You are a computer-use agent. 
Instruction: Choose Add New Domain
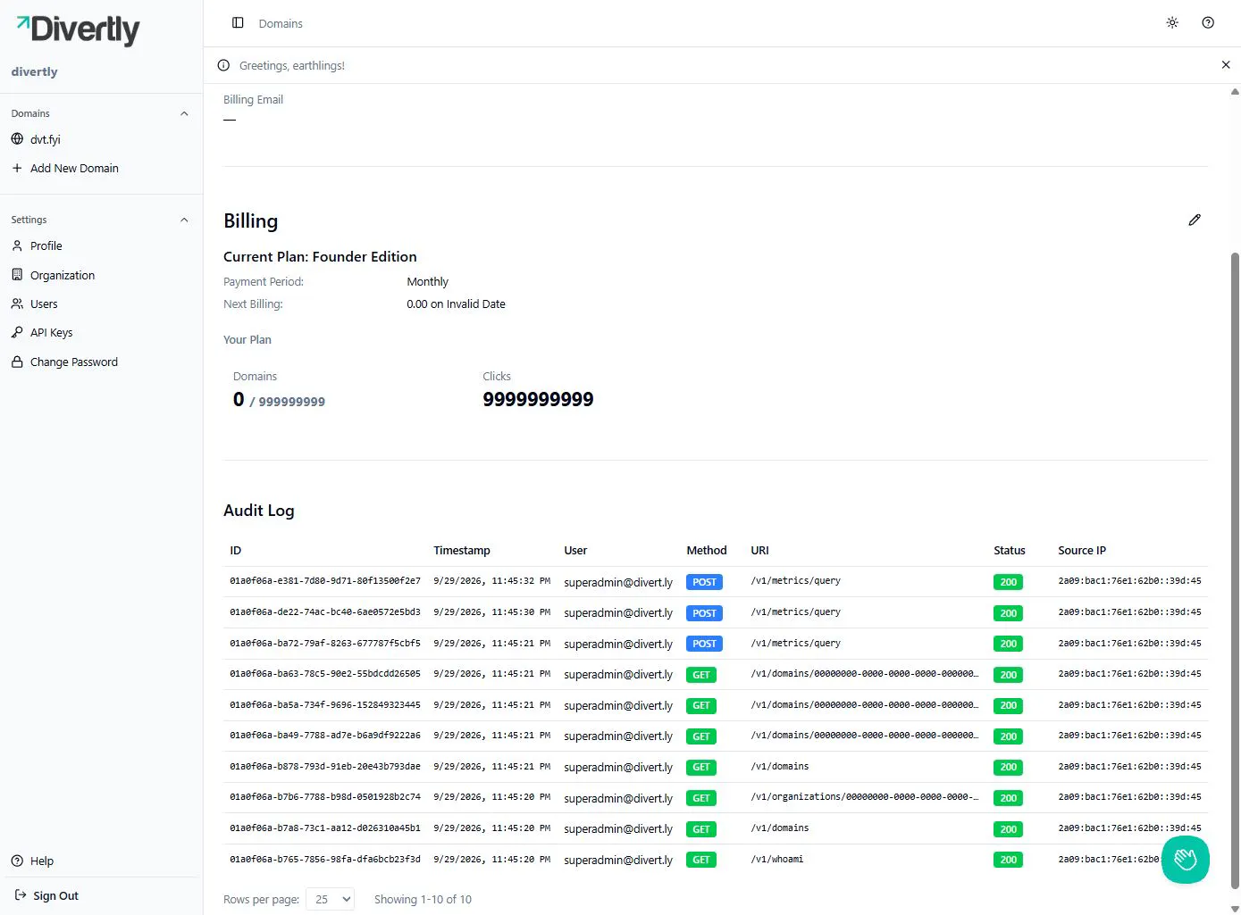[x=74, y=168]
